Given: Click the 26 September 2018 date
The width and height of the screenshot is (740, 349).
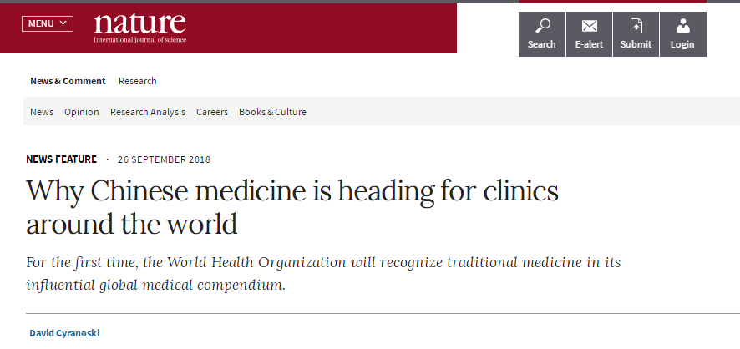Looking at the screenshot, I should (x=165, y=159).
